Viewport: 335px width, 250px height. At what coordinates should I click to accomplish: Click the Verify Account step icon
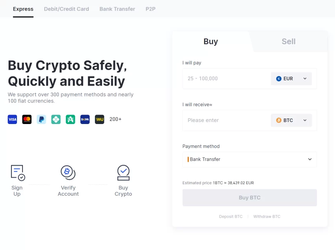click(68, 172)
